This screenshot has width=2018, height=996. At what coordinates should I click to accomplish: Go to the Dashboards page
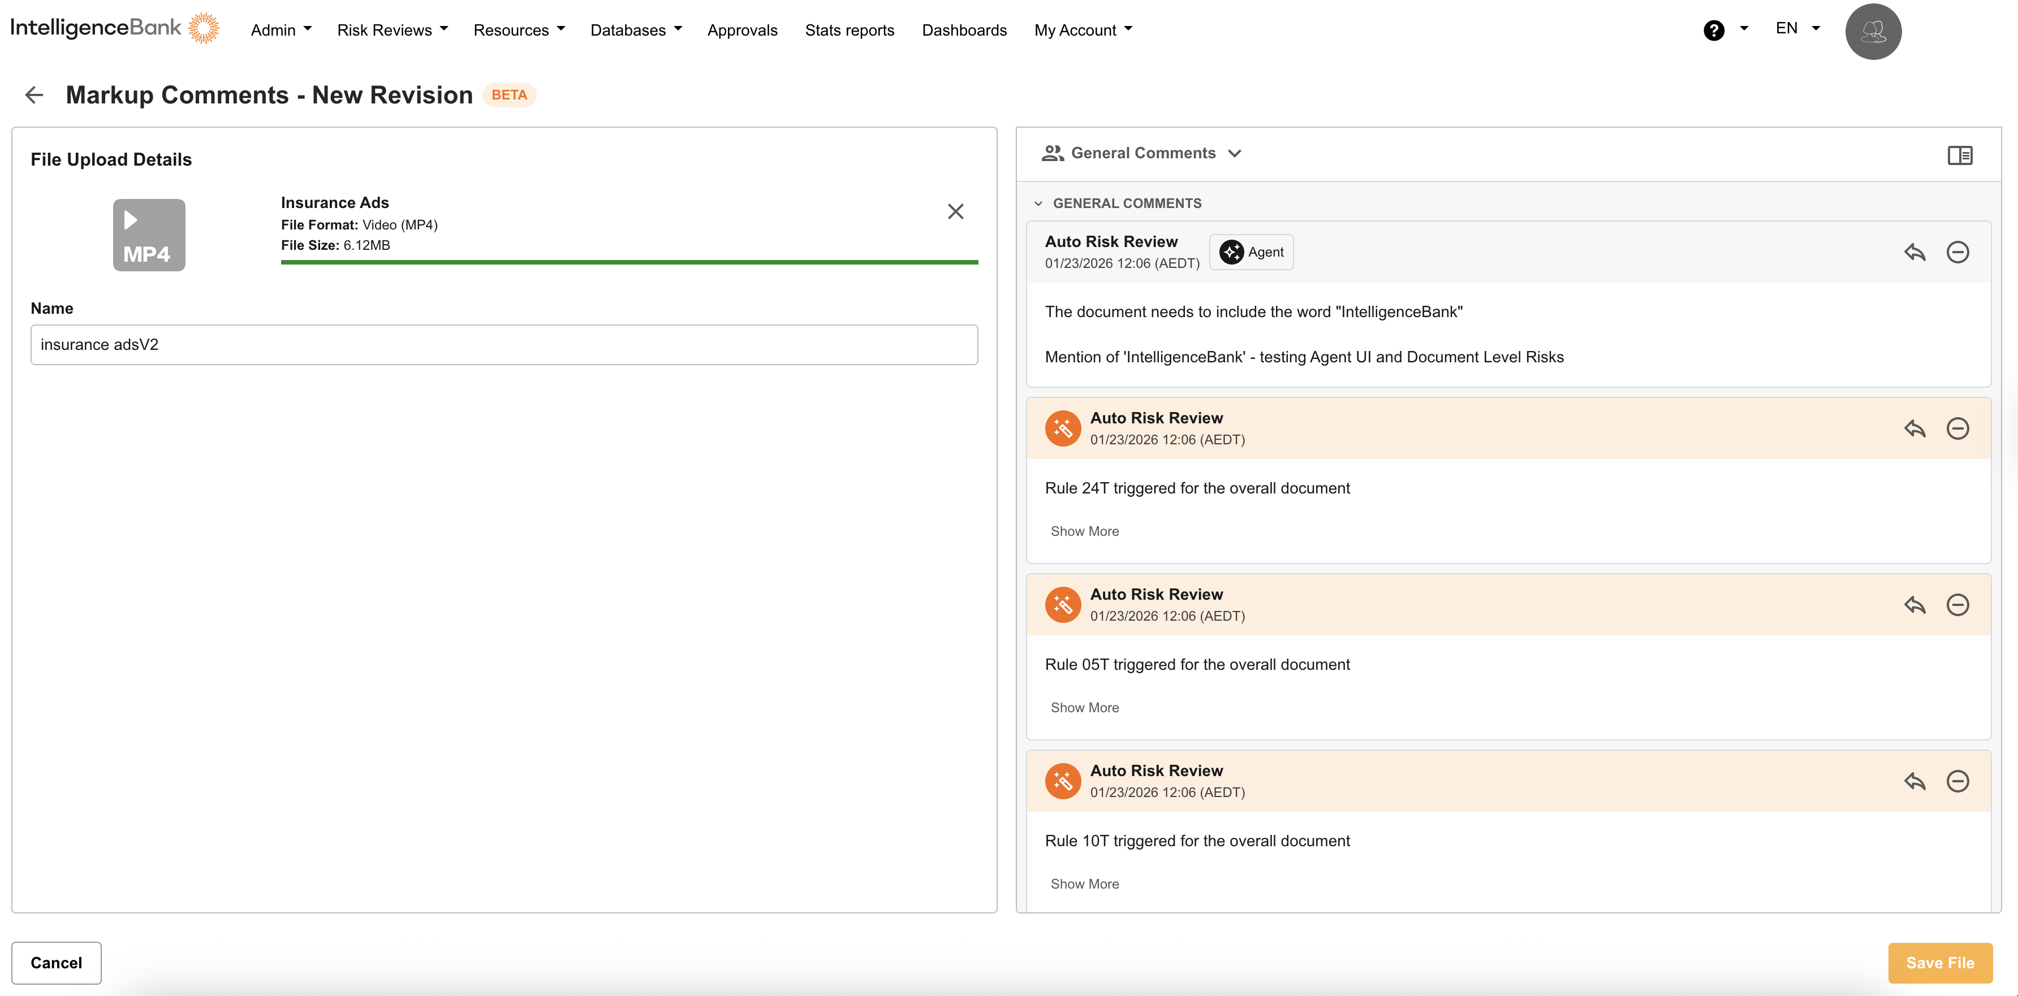[x=964, y=30]
